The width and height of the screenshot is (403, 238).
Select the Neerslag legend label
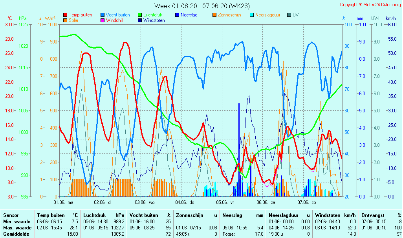tap(189, 15)
